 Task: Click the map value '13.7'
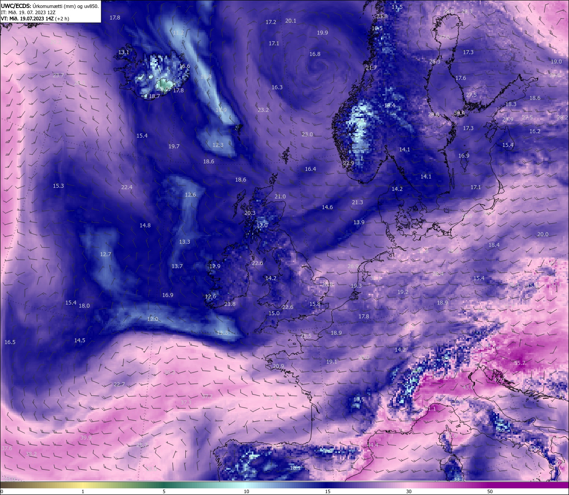point(177,266)
